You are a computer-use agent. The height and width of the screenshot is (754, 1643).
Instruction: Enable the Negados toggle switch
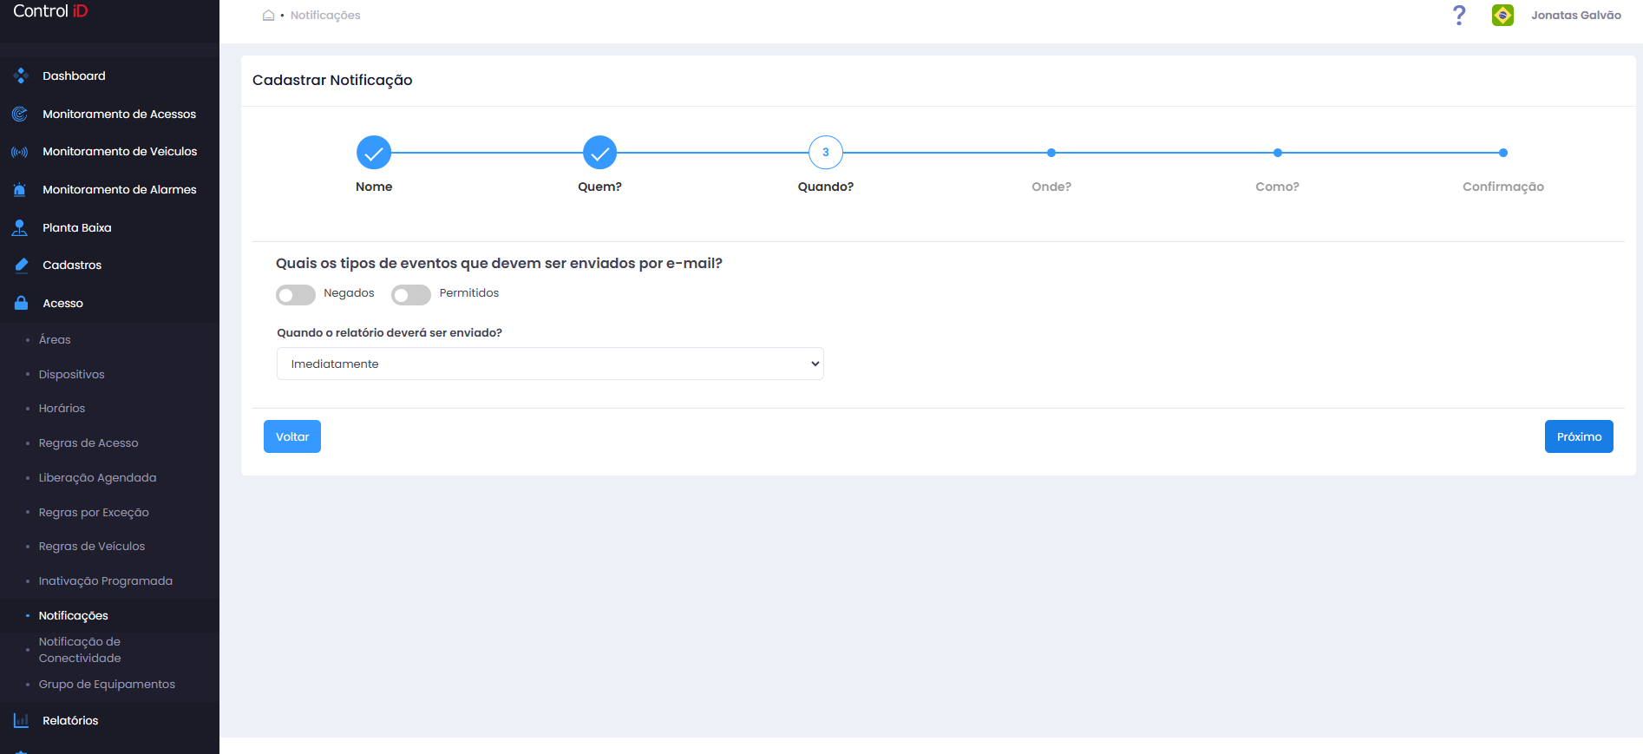point(296,295)
